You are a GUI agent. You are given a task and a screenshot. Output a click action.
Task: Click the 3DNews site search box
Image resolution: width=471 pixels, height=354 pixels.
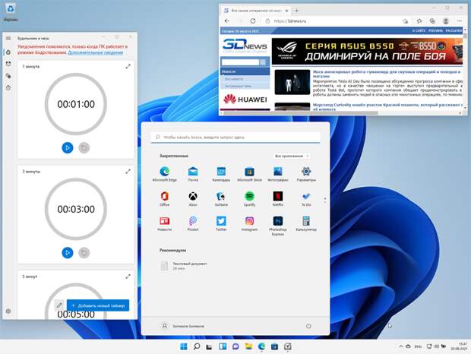240,62
